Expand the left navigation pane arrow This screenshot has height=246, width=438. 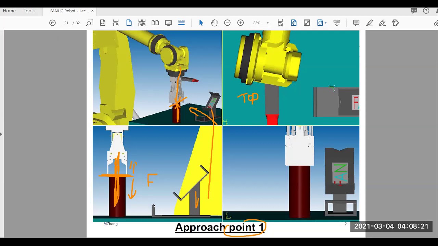[x=1, y=134]
